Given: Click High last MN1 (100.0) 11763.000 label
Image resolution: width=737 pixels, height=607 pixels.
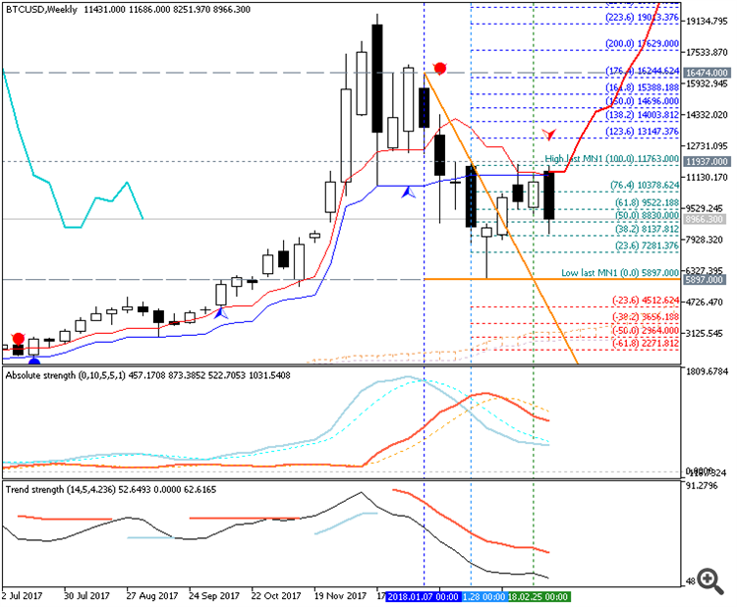Looking at the screenshot, I should [x=612, y=159].
